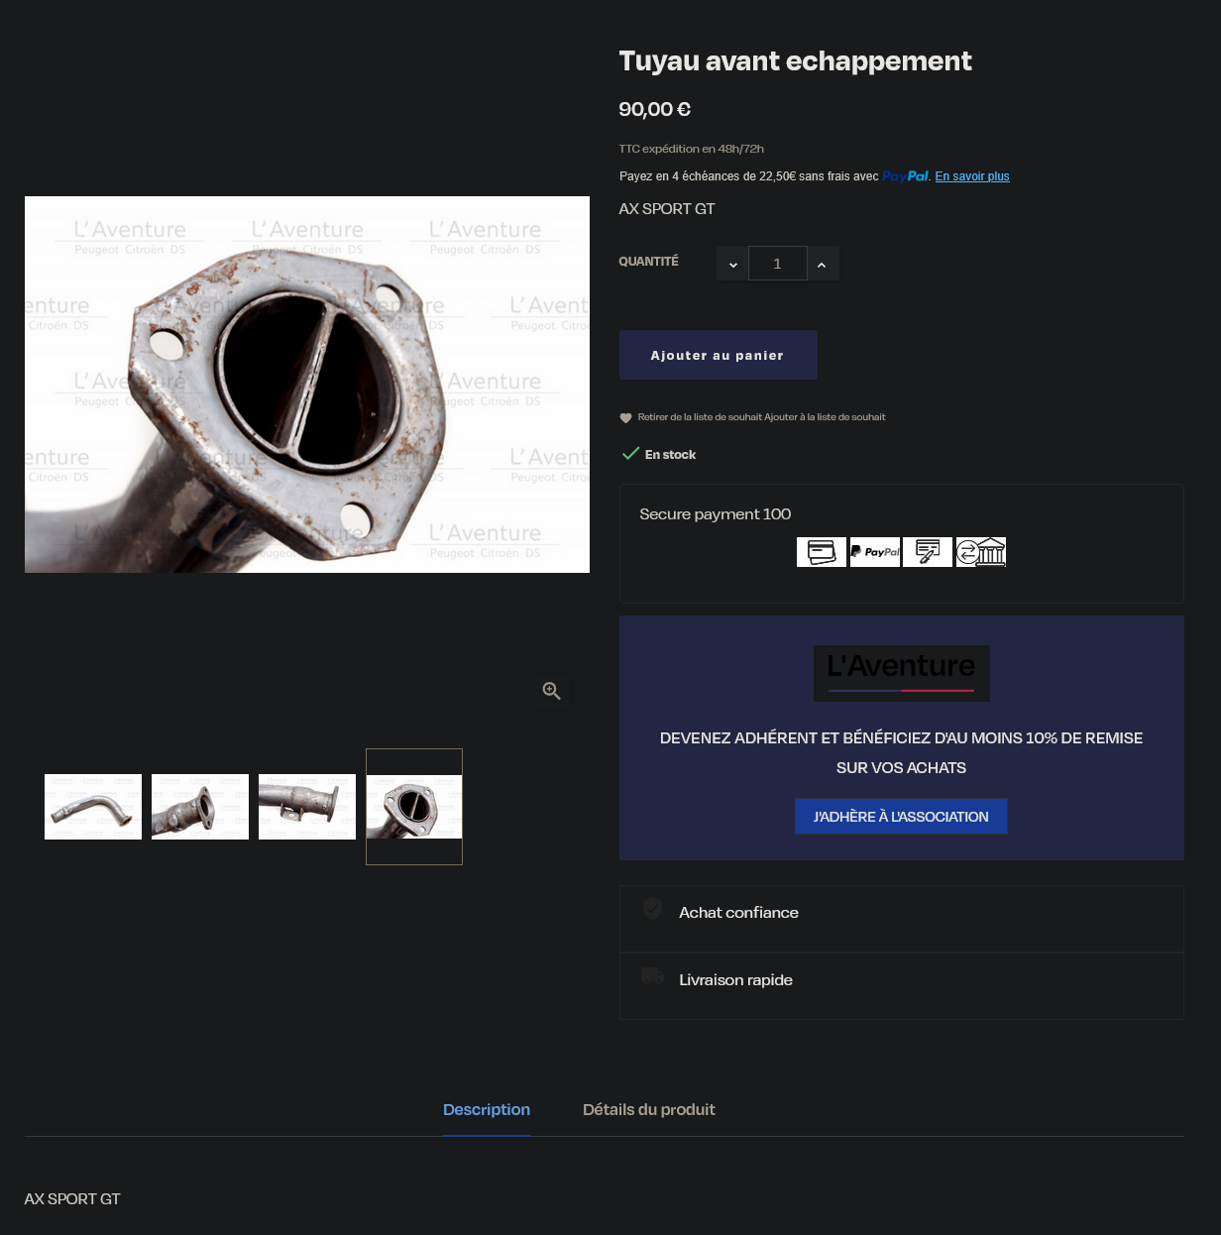Click the cheque payment icon
The image size is (1221, 1235).
tap(928, 552)
